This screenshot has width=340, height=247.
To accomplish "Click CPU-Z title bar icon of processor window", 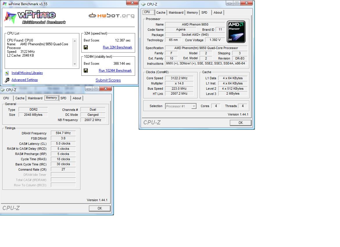I will 143,4.
